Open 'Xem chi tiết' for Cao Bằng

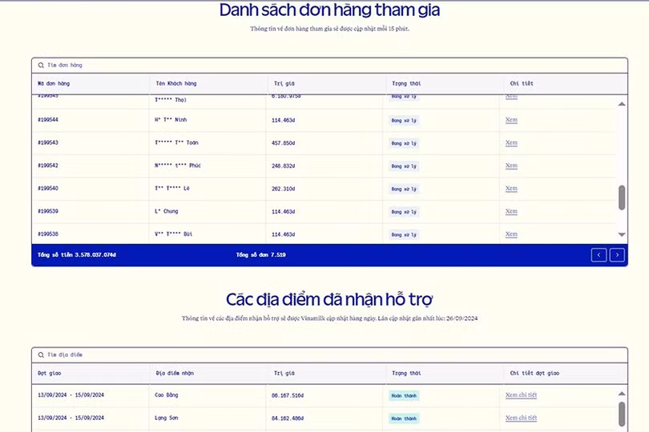(521, 395)
